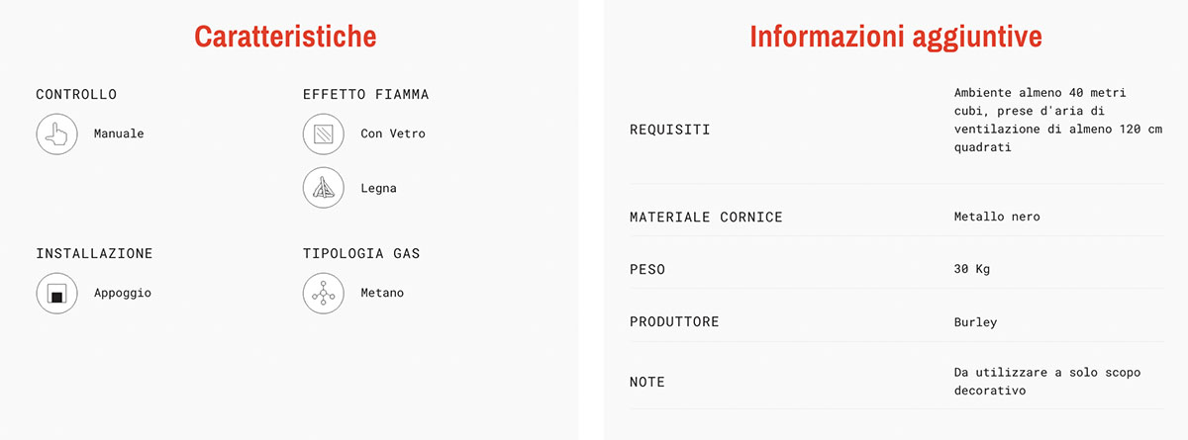1188x440 pixels.
Task: Click the Appoggio label
Action: pyautogui.click(x=123, y=294)
